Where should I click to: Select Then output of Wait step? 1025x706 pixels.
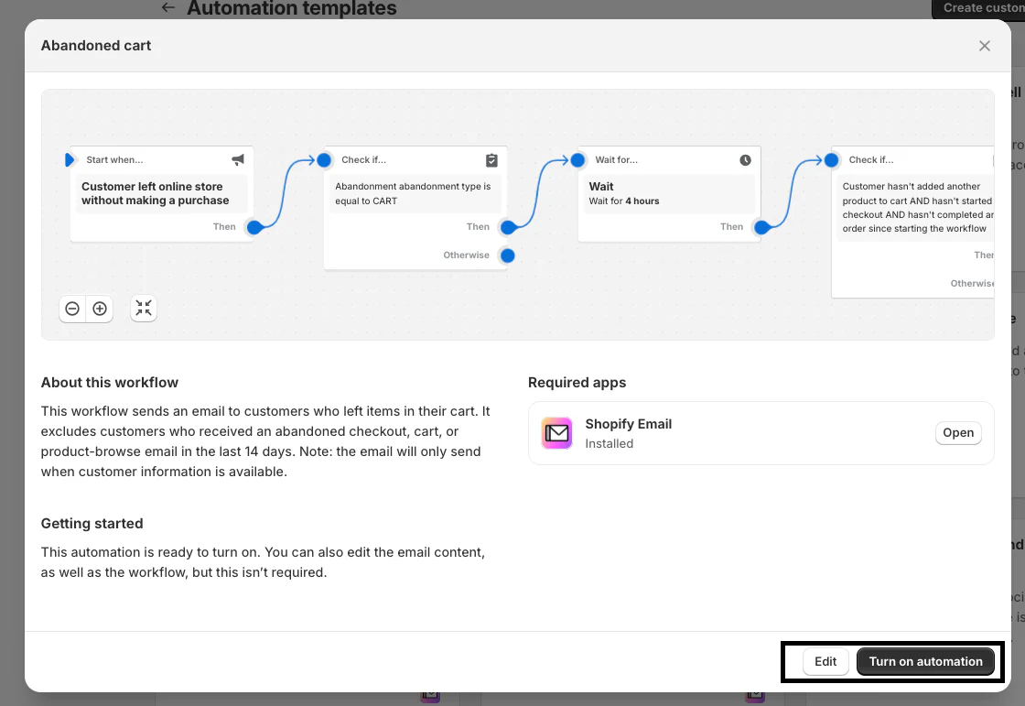pyautogui.click(x=761, y=227)
